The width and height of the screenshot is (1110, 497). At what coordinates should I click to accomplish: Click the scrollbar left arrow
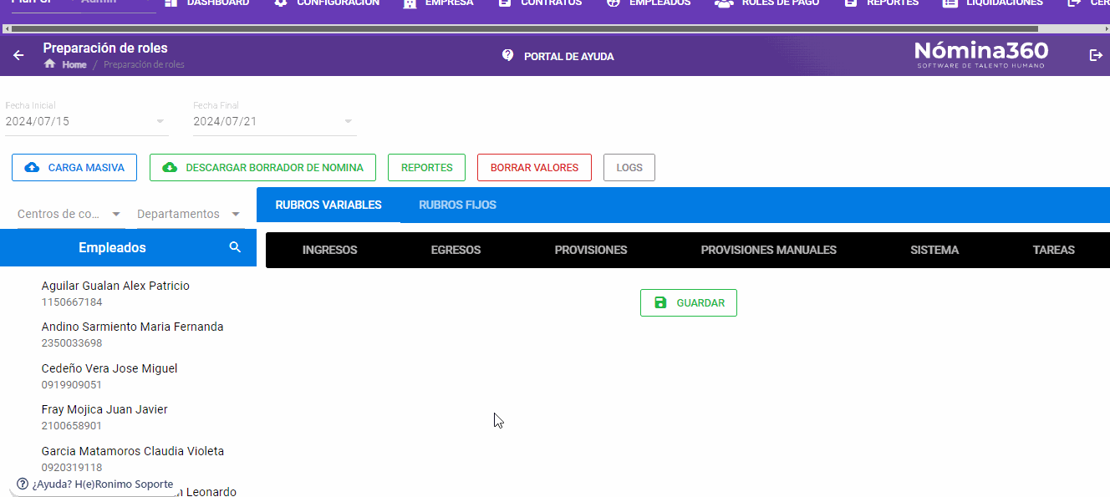[x=6, y=28]
